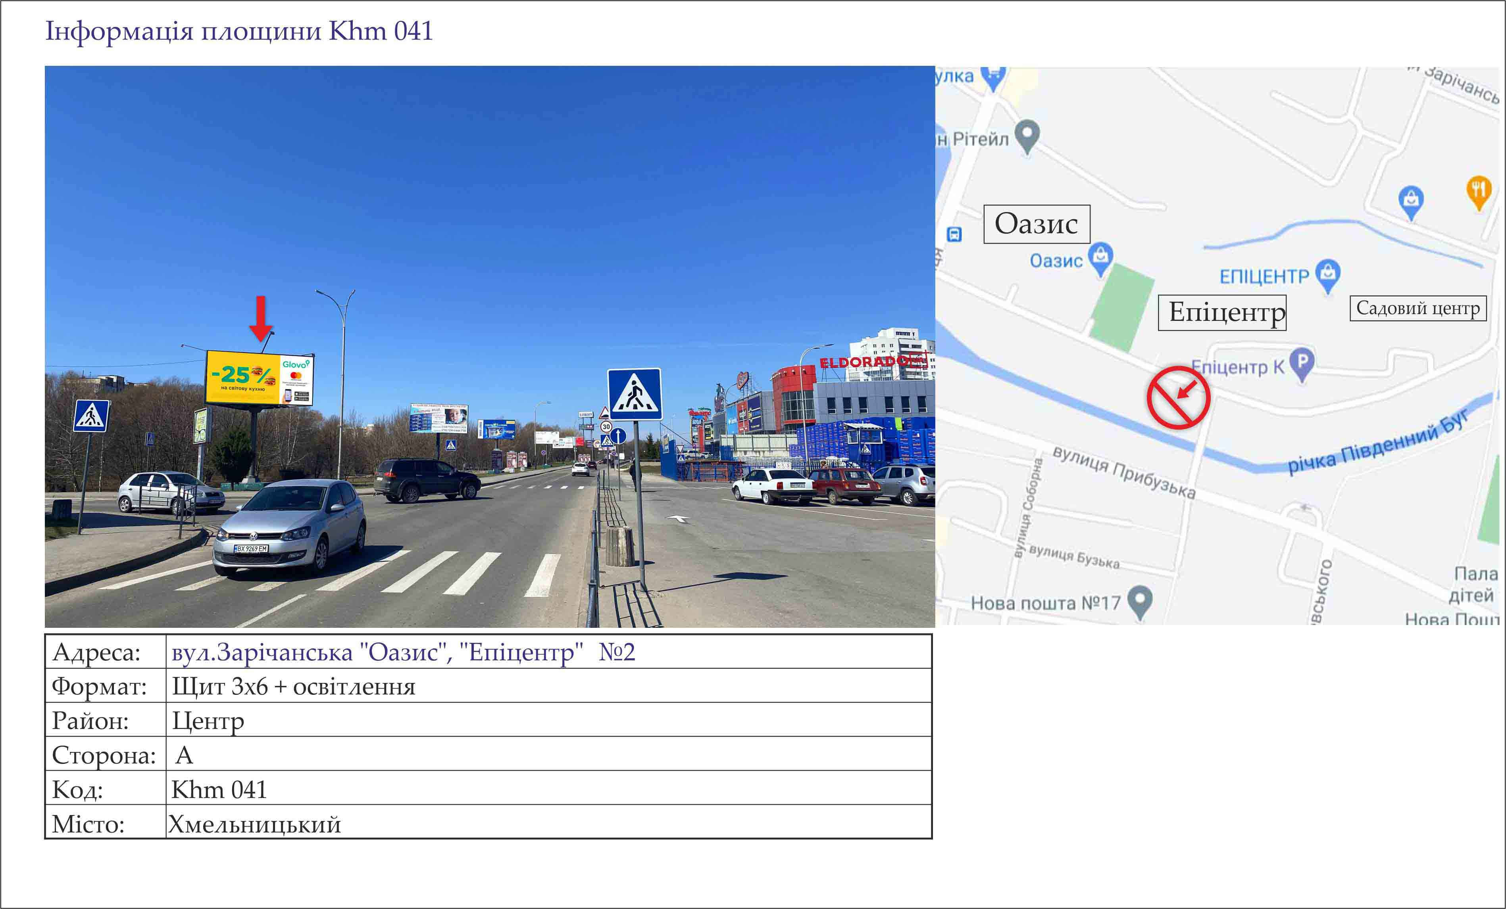Screen dimensions: 1506x909
Task: Click the Оазис shopping pin on map
Action: [x=1101, y=259]
